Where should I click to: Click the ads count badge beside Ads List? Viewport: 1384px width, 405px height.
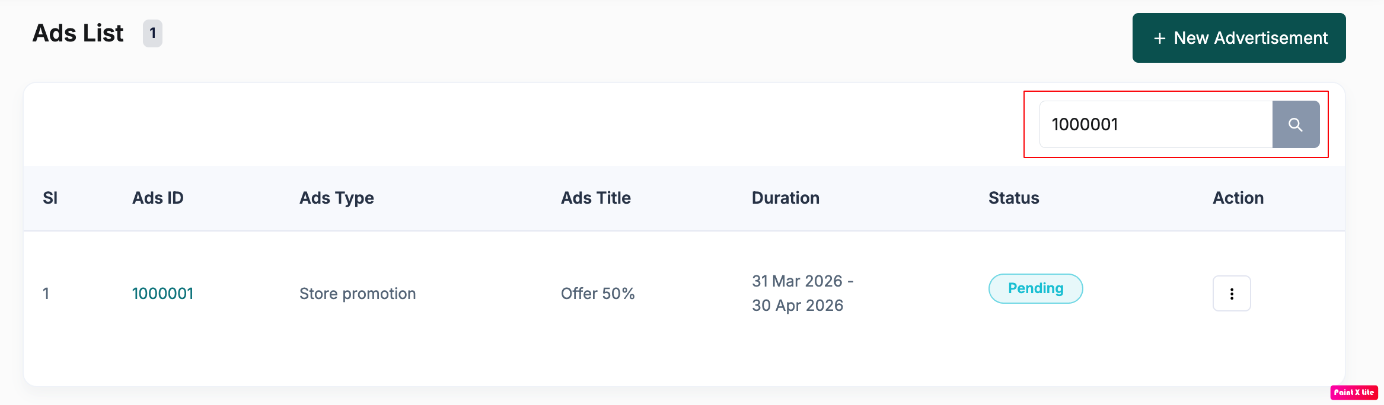[152, 33]
